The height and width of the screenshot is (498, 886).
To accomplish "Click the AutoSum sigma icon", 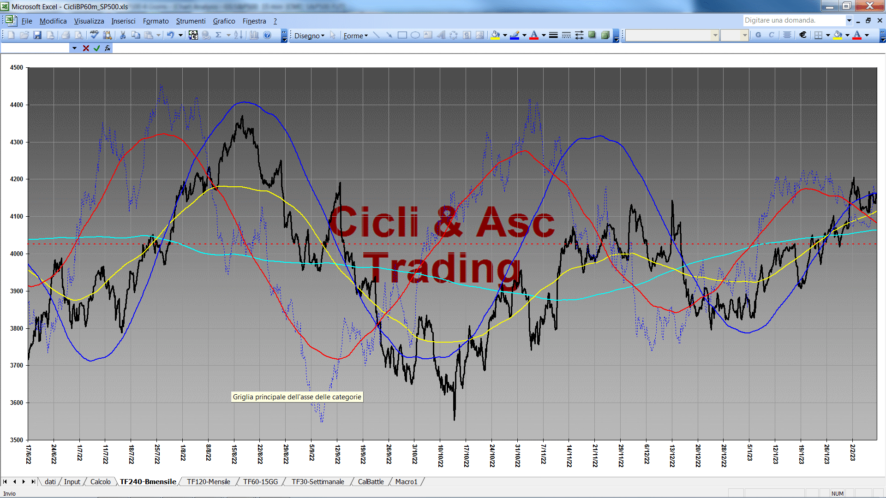I will point(219,35).
